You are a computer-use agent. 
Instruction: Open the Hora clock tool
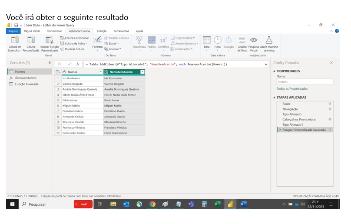pyautogui.click(x=217, y=44)
